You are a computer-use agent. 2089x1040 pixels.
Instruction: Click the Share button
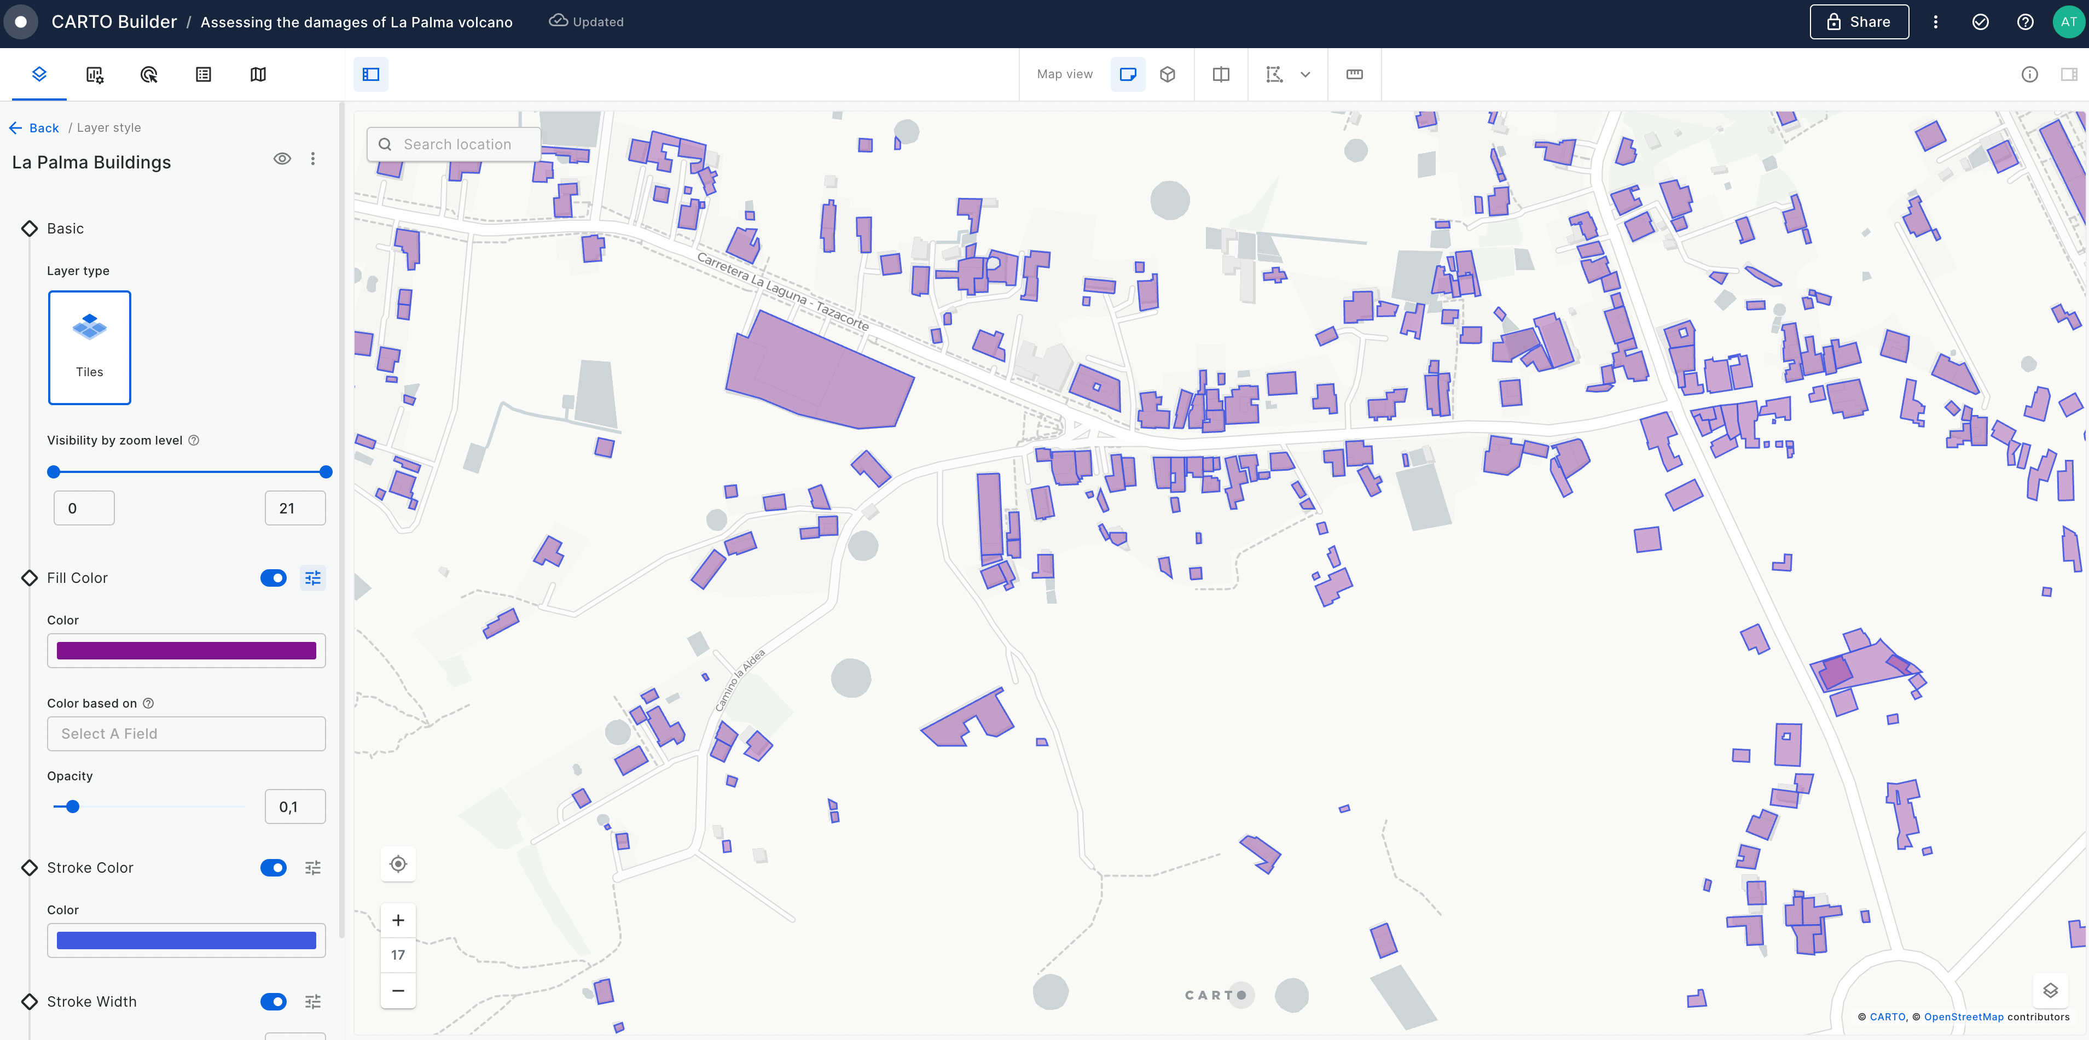[x=1859, y=22]
